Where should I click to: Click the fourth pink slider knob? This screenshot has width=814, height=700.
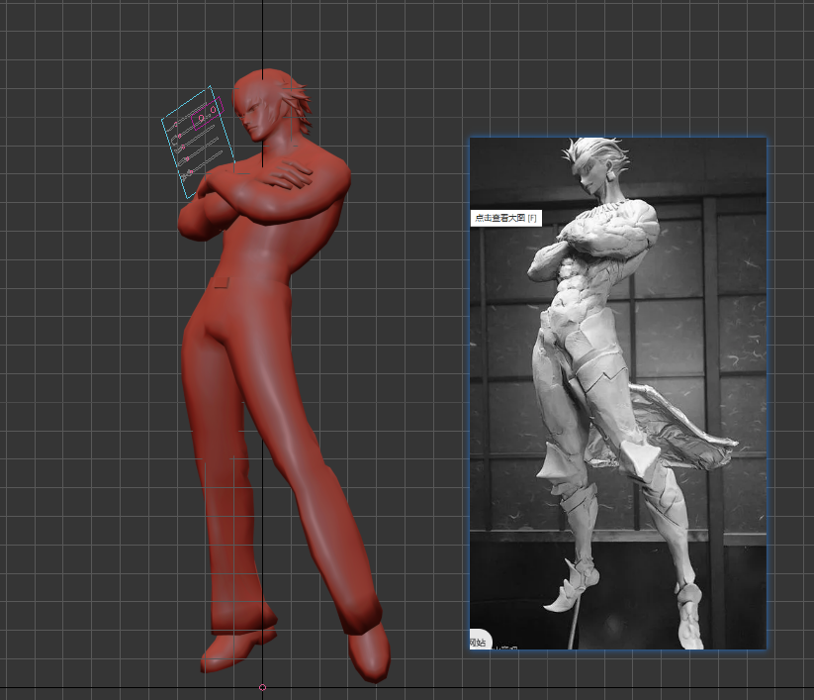click(x=186, y=158)
